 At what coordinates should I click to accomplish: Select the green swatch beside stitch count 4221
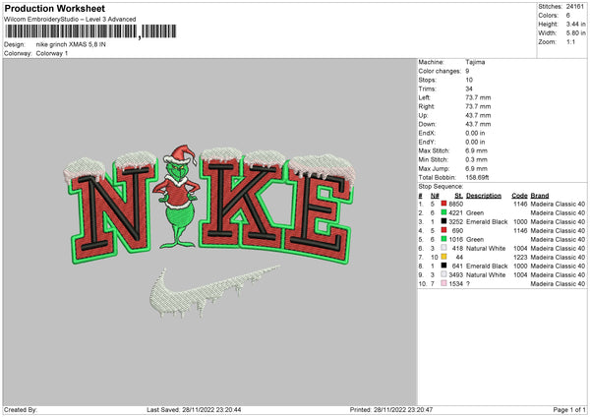pos(443,212)
